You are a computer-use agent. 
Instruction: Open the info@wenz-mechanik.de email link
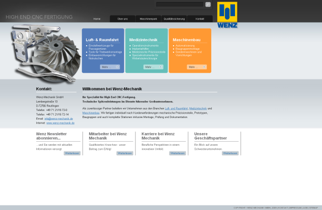pyautogui.click(x=58, y=119)
